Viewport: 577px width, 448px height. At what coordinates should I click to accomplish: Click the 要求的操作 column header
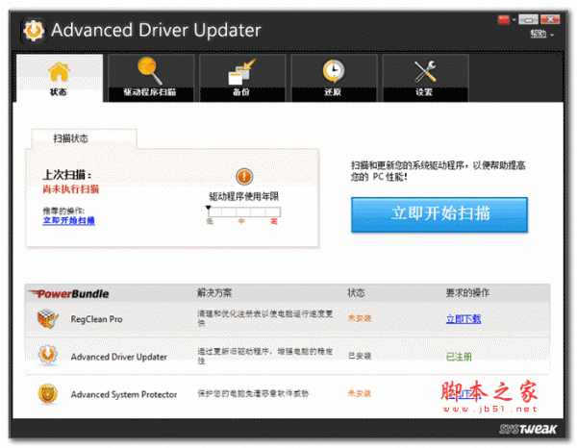click(467, 293)
